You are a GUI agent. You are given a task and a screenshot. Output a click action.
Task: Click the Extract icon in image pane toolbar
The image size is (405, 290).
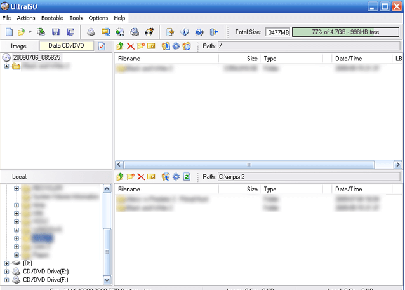point(166,46)
